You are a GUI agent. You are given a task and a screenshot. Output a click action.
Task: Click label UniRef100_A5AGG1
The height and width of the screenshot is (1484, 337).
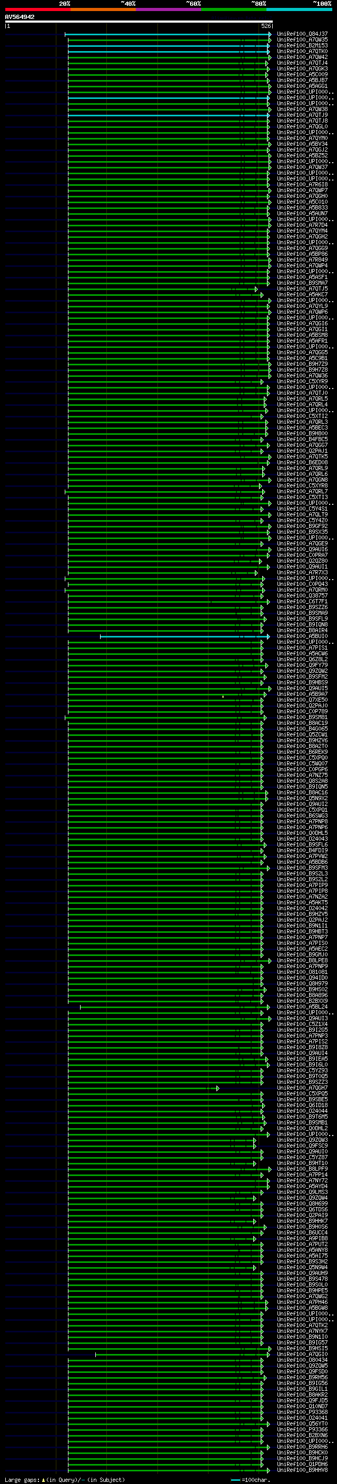pyautogui.click(x=302, y=86)
